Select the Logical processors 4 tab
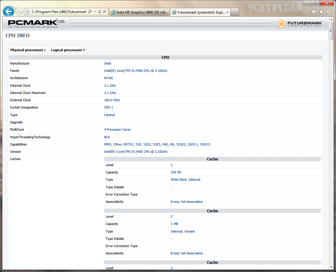This screenshot has width=336, height=272. (x=68, y=50)
